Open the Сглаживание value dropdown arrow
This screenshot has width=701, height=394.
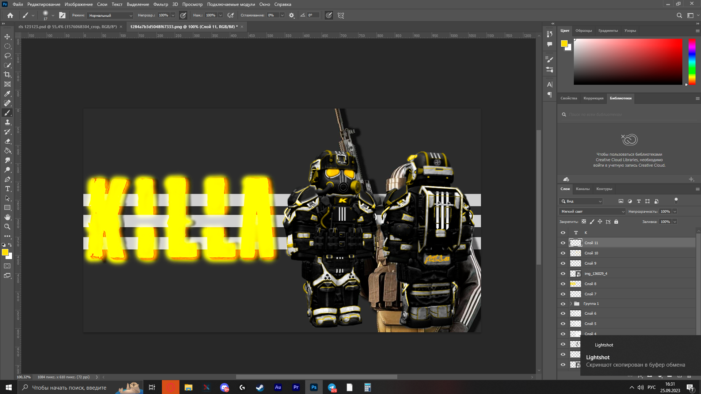click(282, 15)
